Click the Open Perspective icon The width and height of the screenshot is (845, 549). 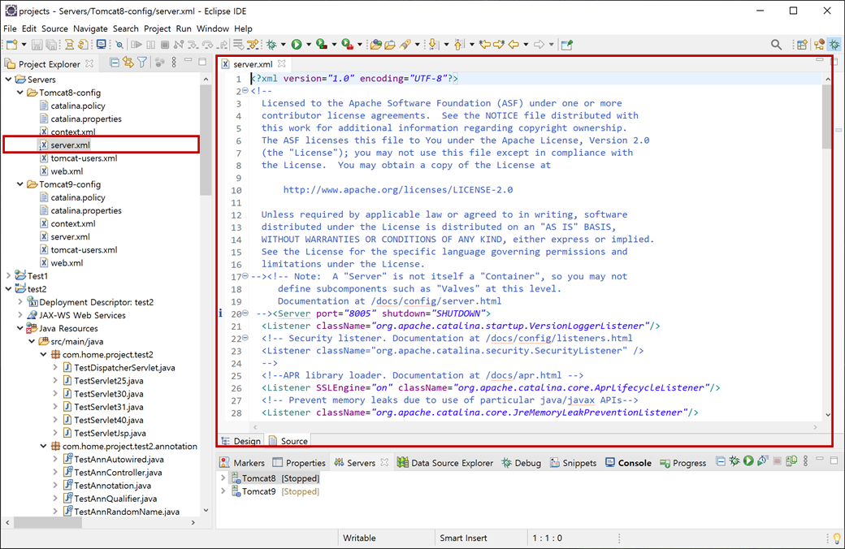click(x=802, y=45)
